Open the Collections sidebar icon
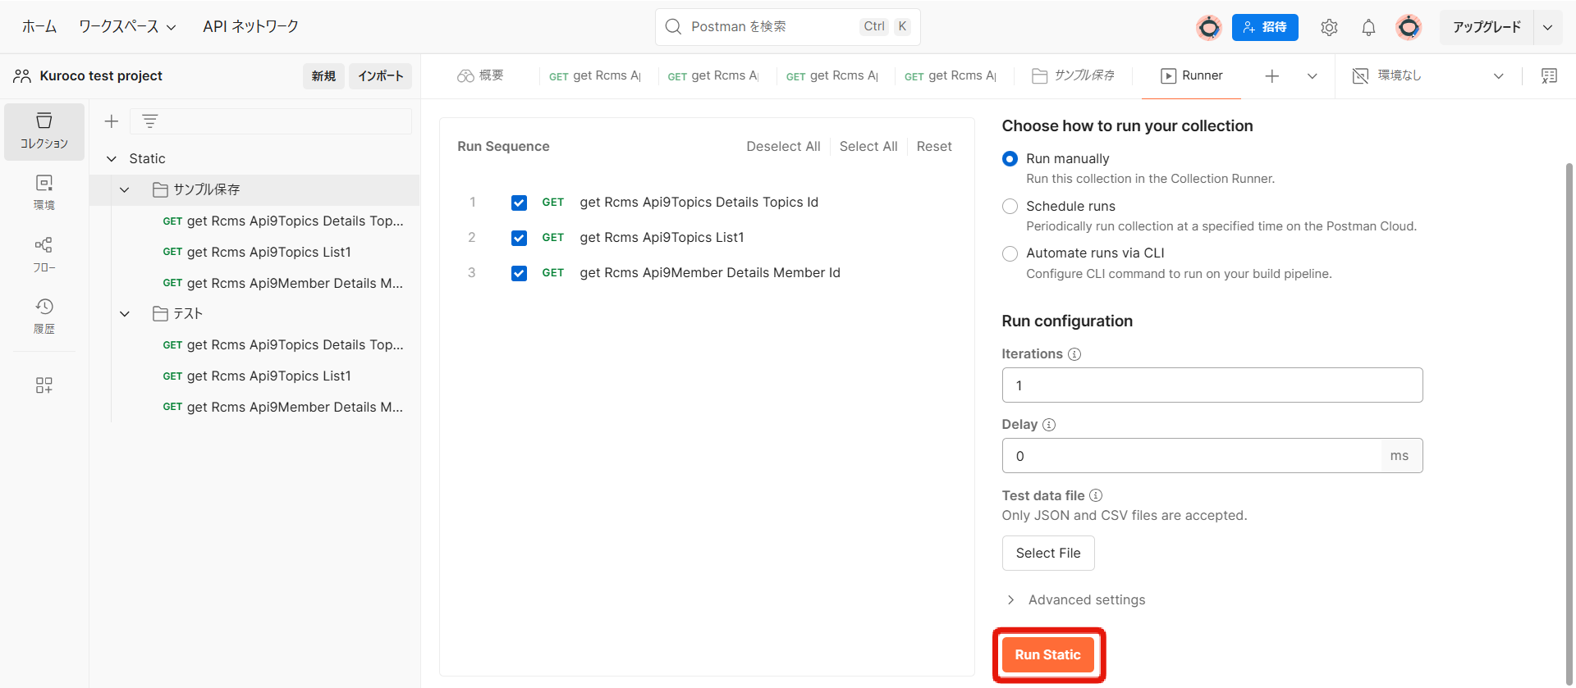Image resolution: width=1576 pixels, height=688 pixels. point(44,130)
